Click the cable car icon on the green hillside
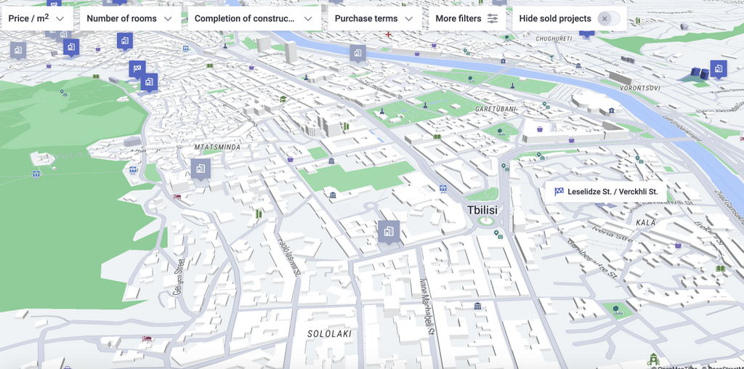 [x=36, y=174]
